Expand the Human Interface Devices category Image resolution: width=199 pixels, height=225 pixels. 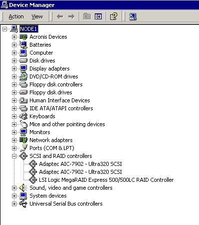point(14,100)
